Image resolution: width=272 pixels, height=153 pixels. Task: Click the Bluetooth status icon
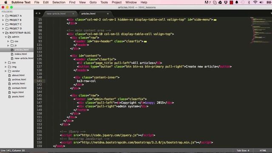pyautogui.click(x=249, y=2)
